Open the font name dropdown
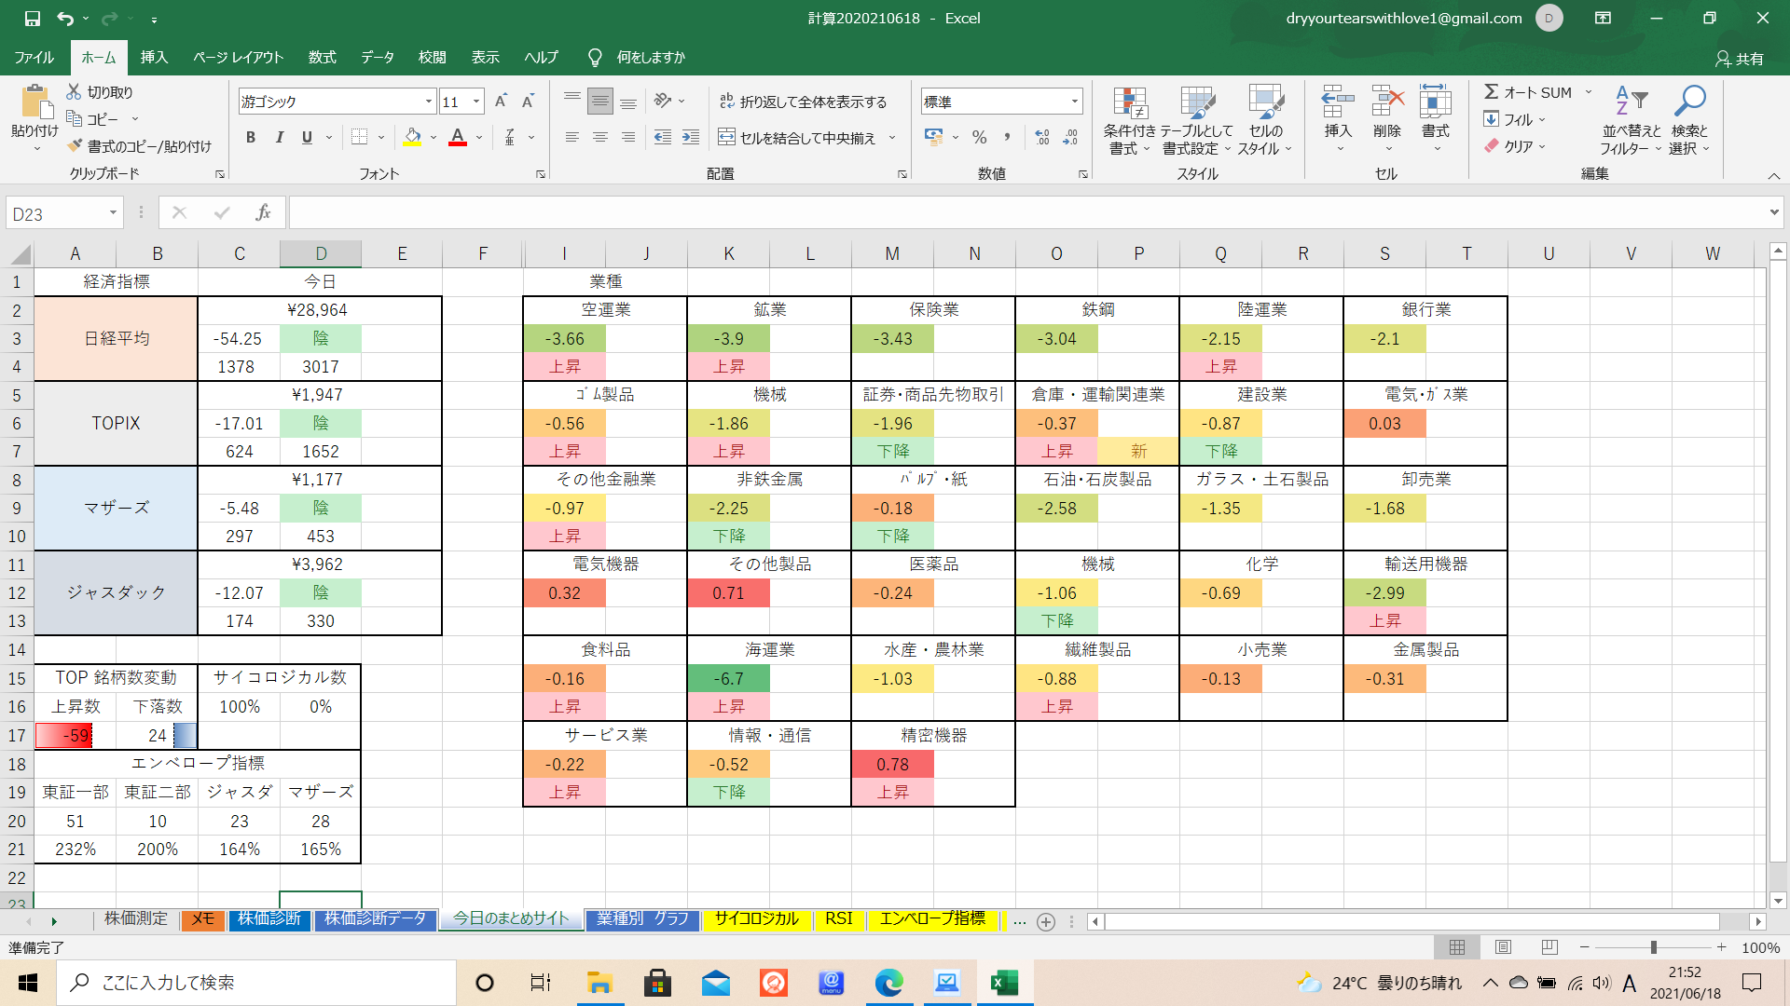Image resolution: width=1790 pixels, height=1006 pixels. click(x=428, y=102)
